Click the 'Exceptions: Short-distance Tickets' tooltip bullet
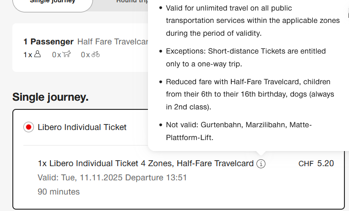Image resolution: width=349 pixels, height=211 pixels. pyautogui.click(x=245, y=58)
